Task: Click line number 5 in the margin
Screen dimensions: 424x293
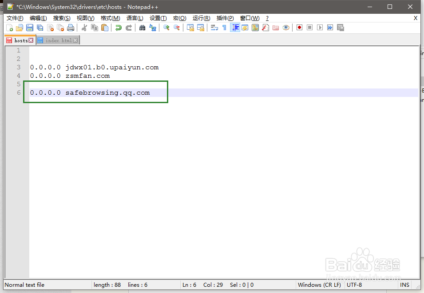Action: 18,84
